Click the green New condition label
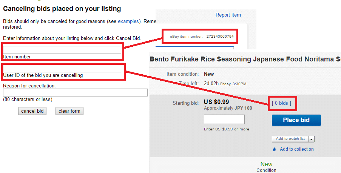Viewport: 341px width, 173px height. tap(266, 164)
